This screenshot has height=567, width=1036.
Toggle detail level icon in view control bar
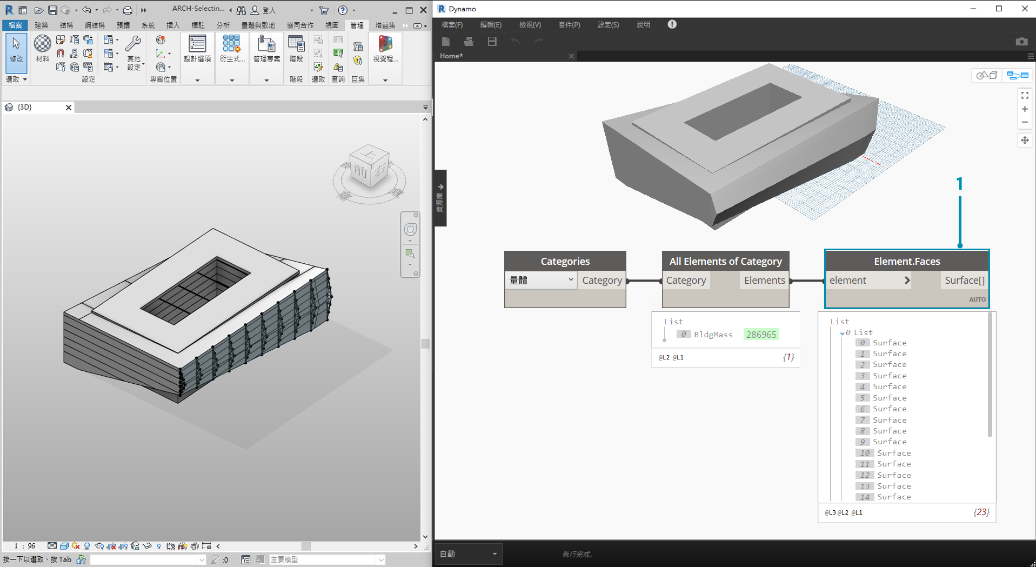coord(52,546)
